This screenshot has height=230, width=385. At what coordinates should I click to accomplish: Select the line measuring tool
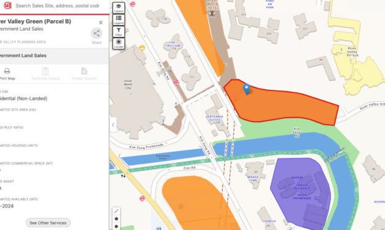point(117,211)
